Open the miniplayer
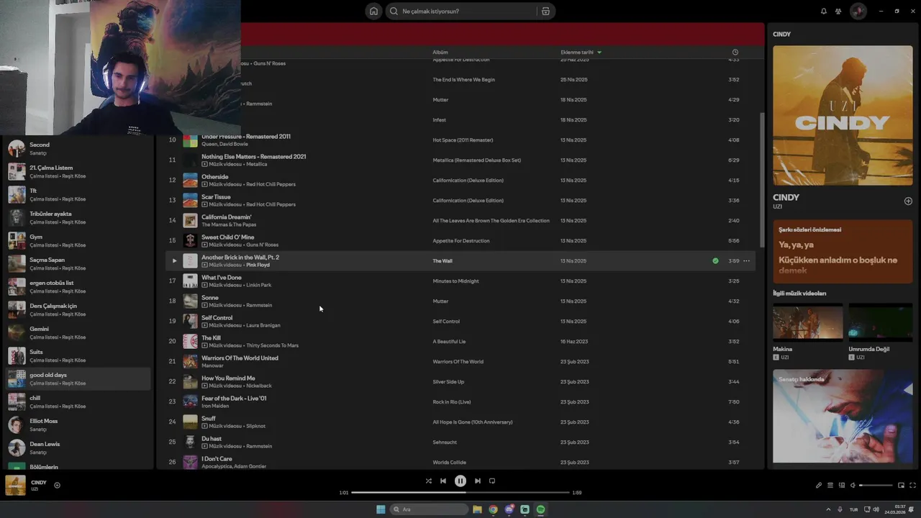Image resolution: width=921 pixels, height=518 pixels. 901,486
